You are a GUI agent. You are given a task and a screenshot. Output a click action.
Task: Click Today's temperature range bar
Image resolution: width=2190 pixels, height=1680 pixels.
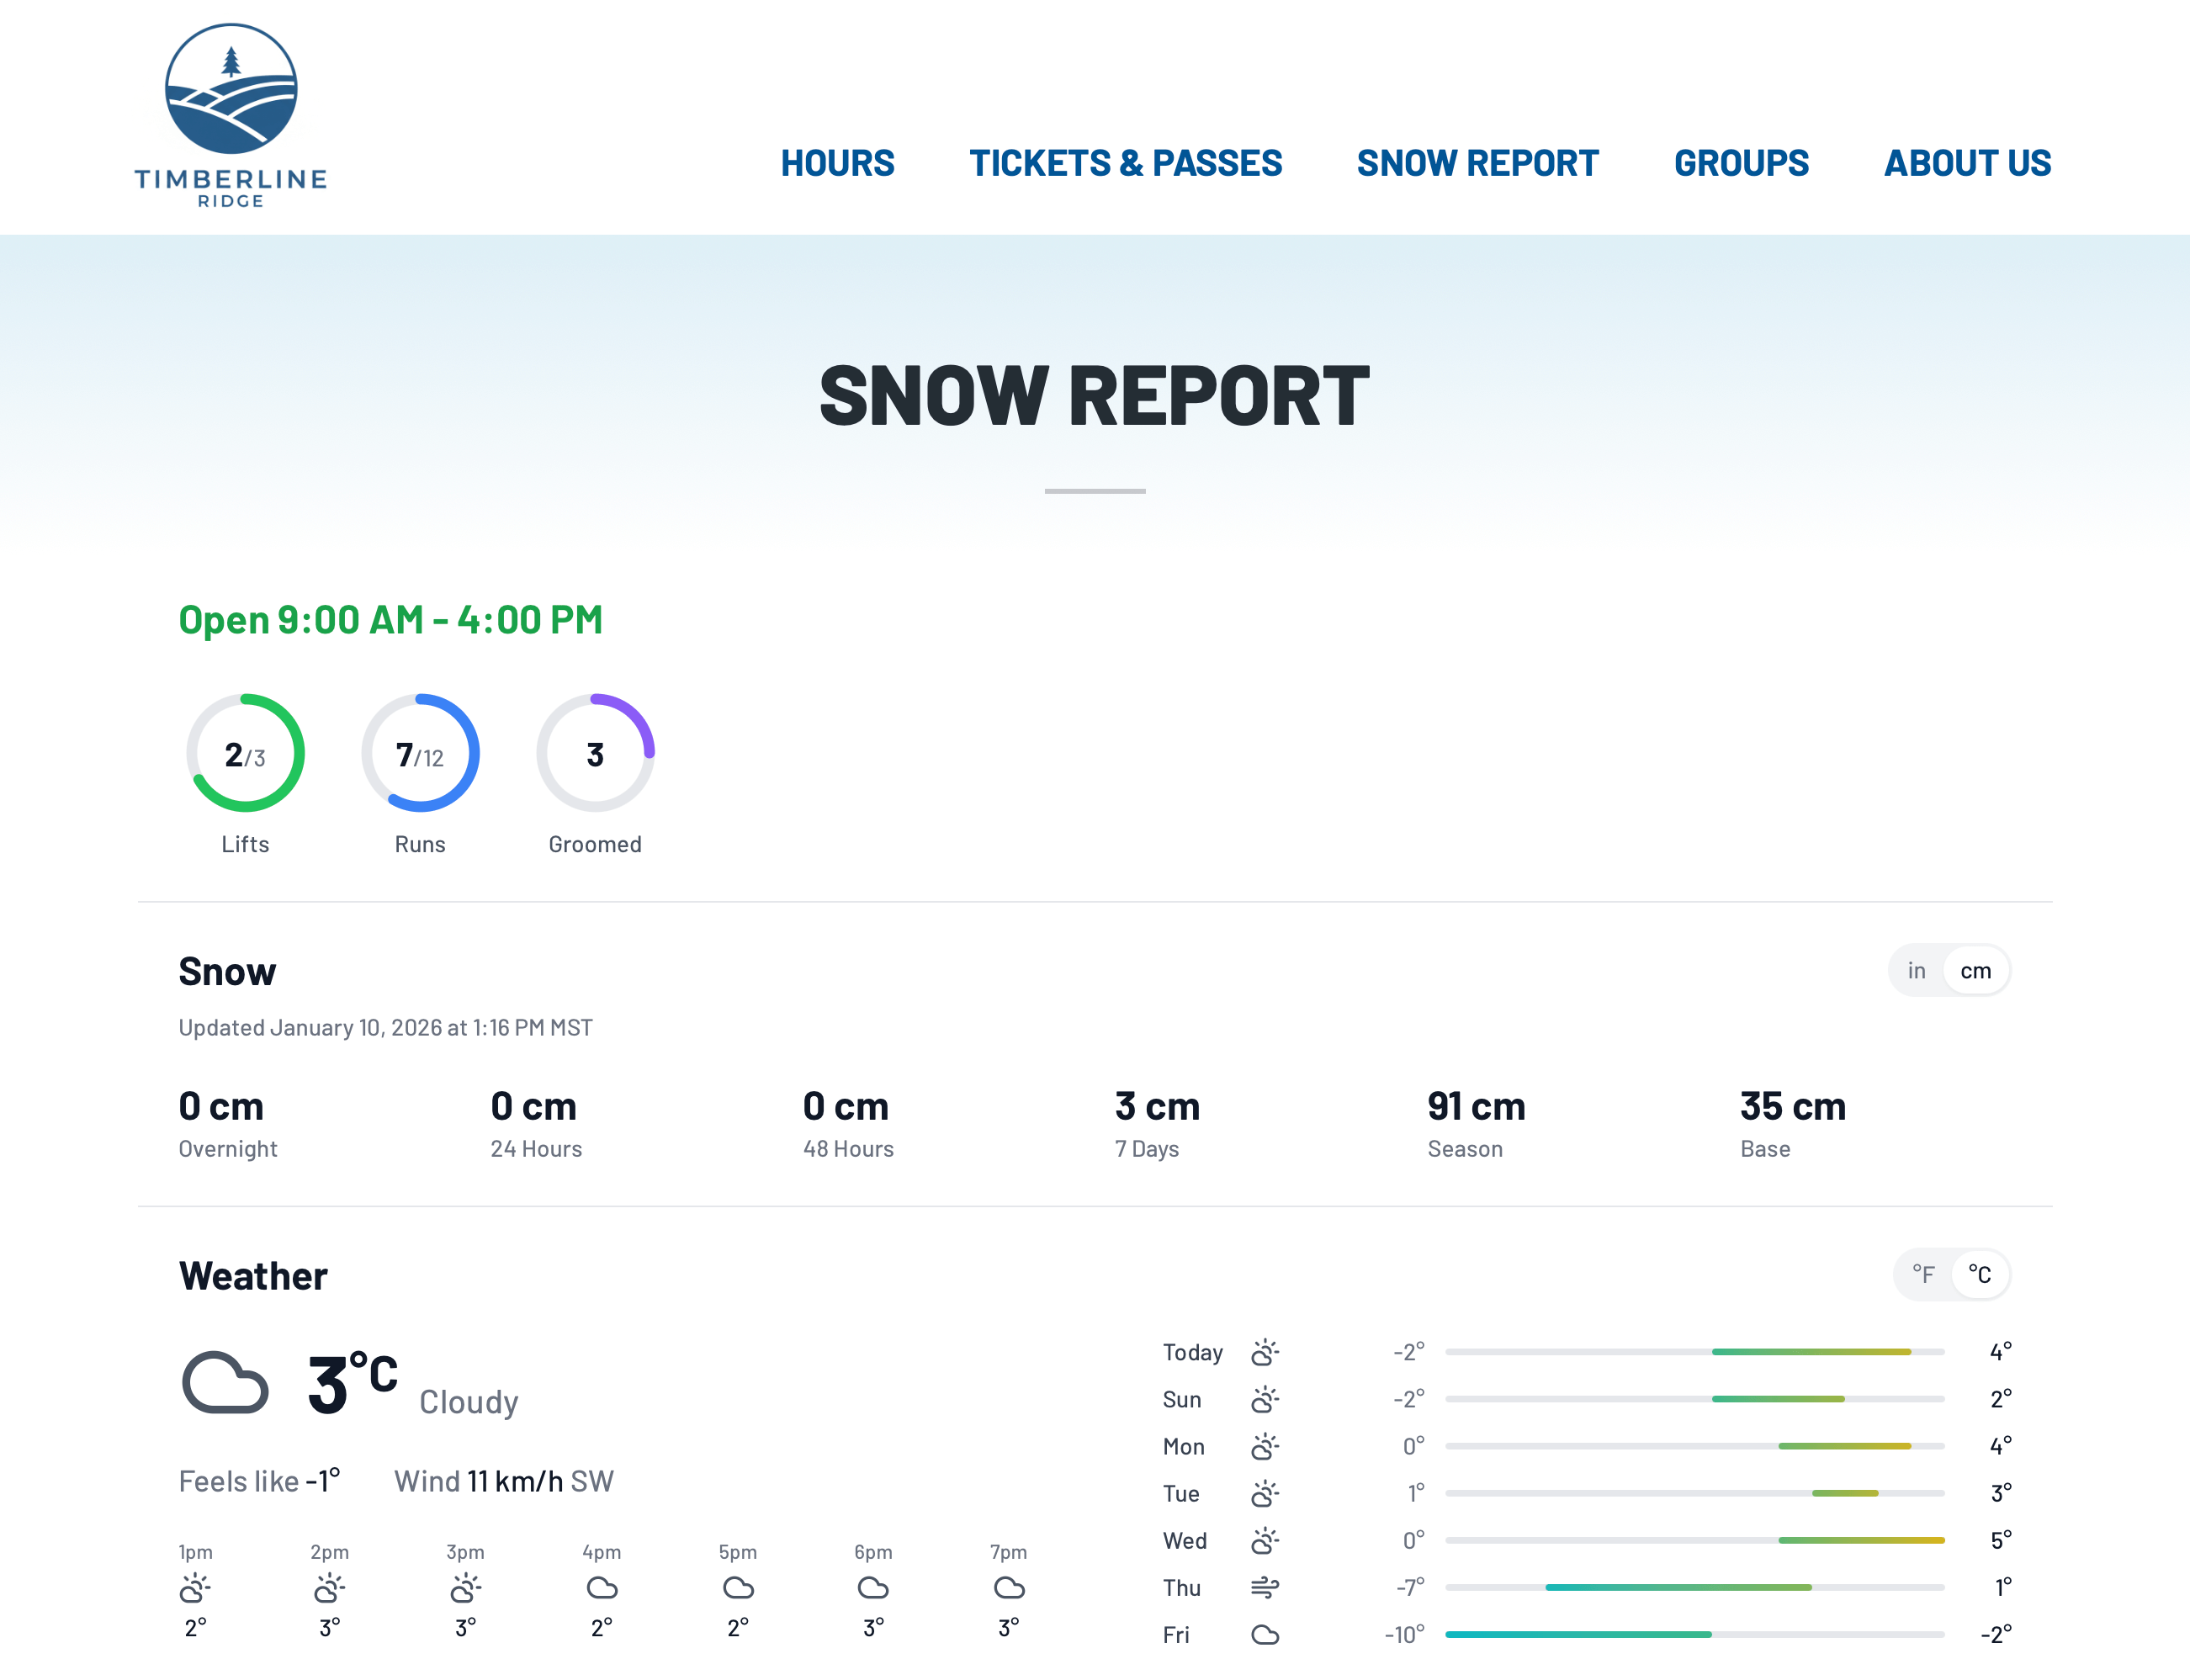click(x=1695, y=1352)
